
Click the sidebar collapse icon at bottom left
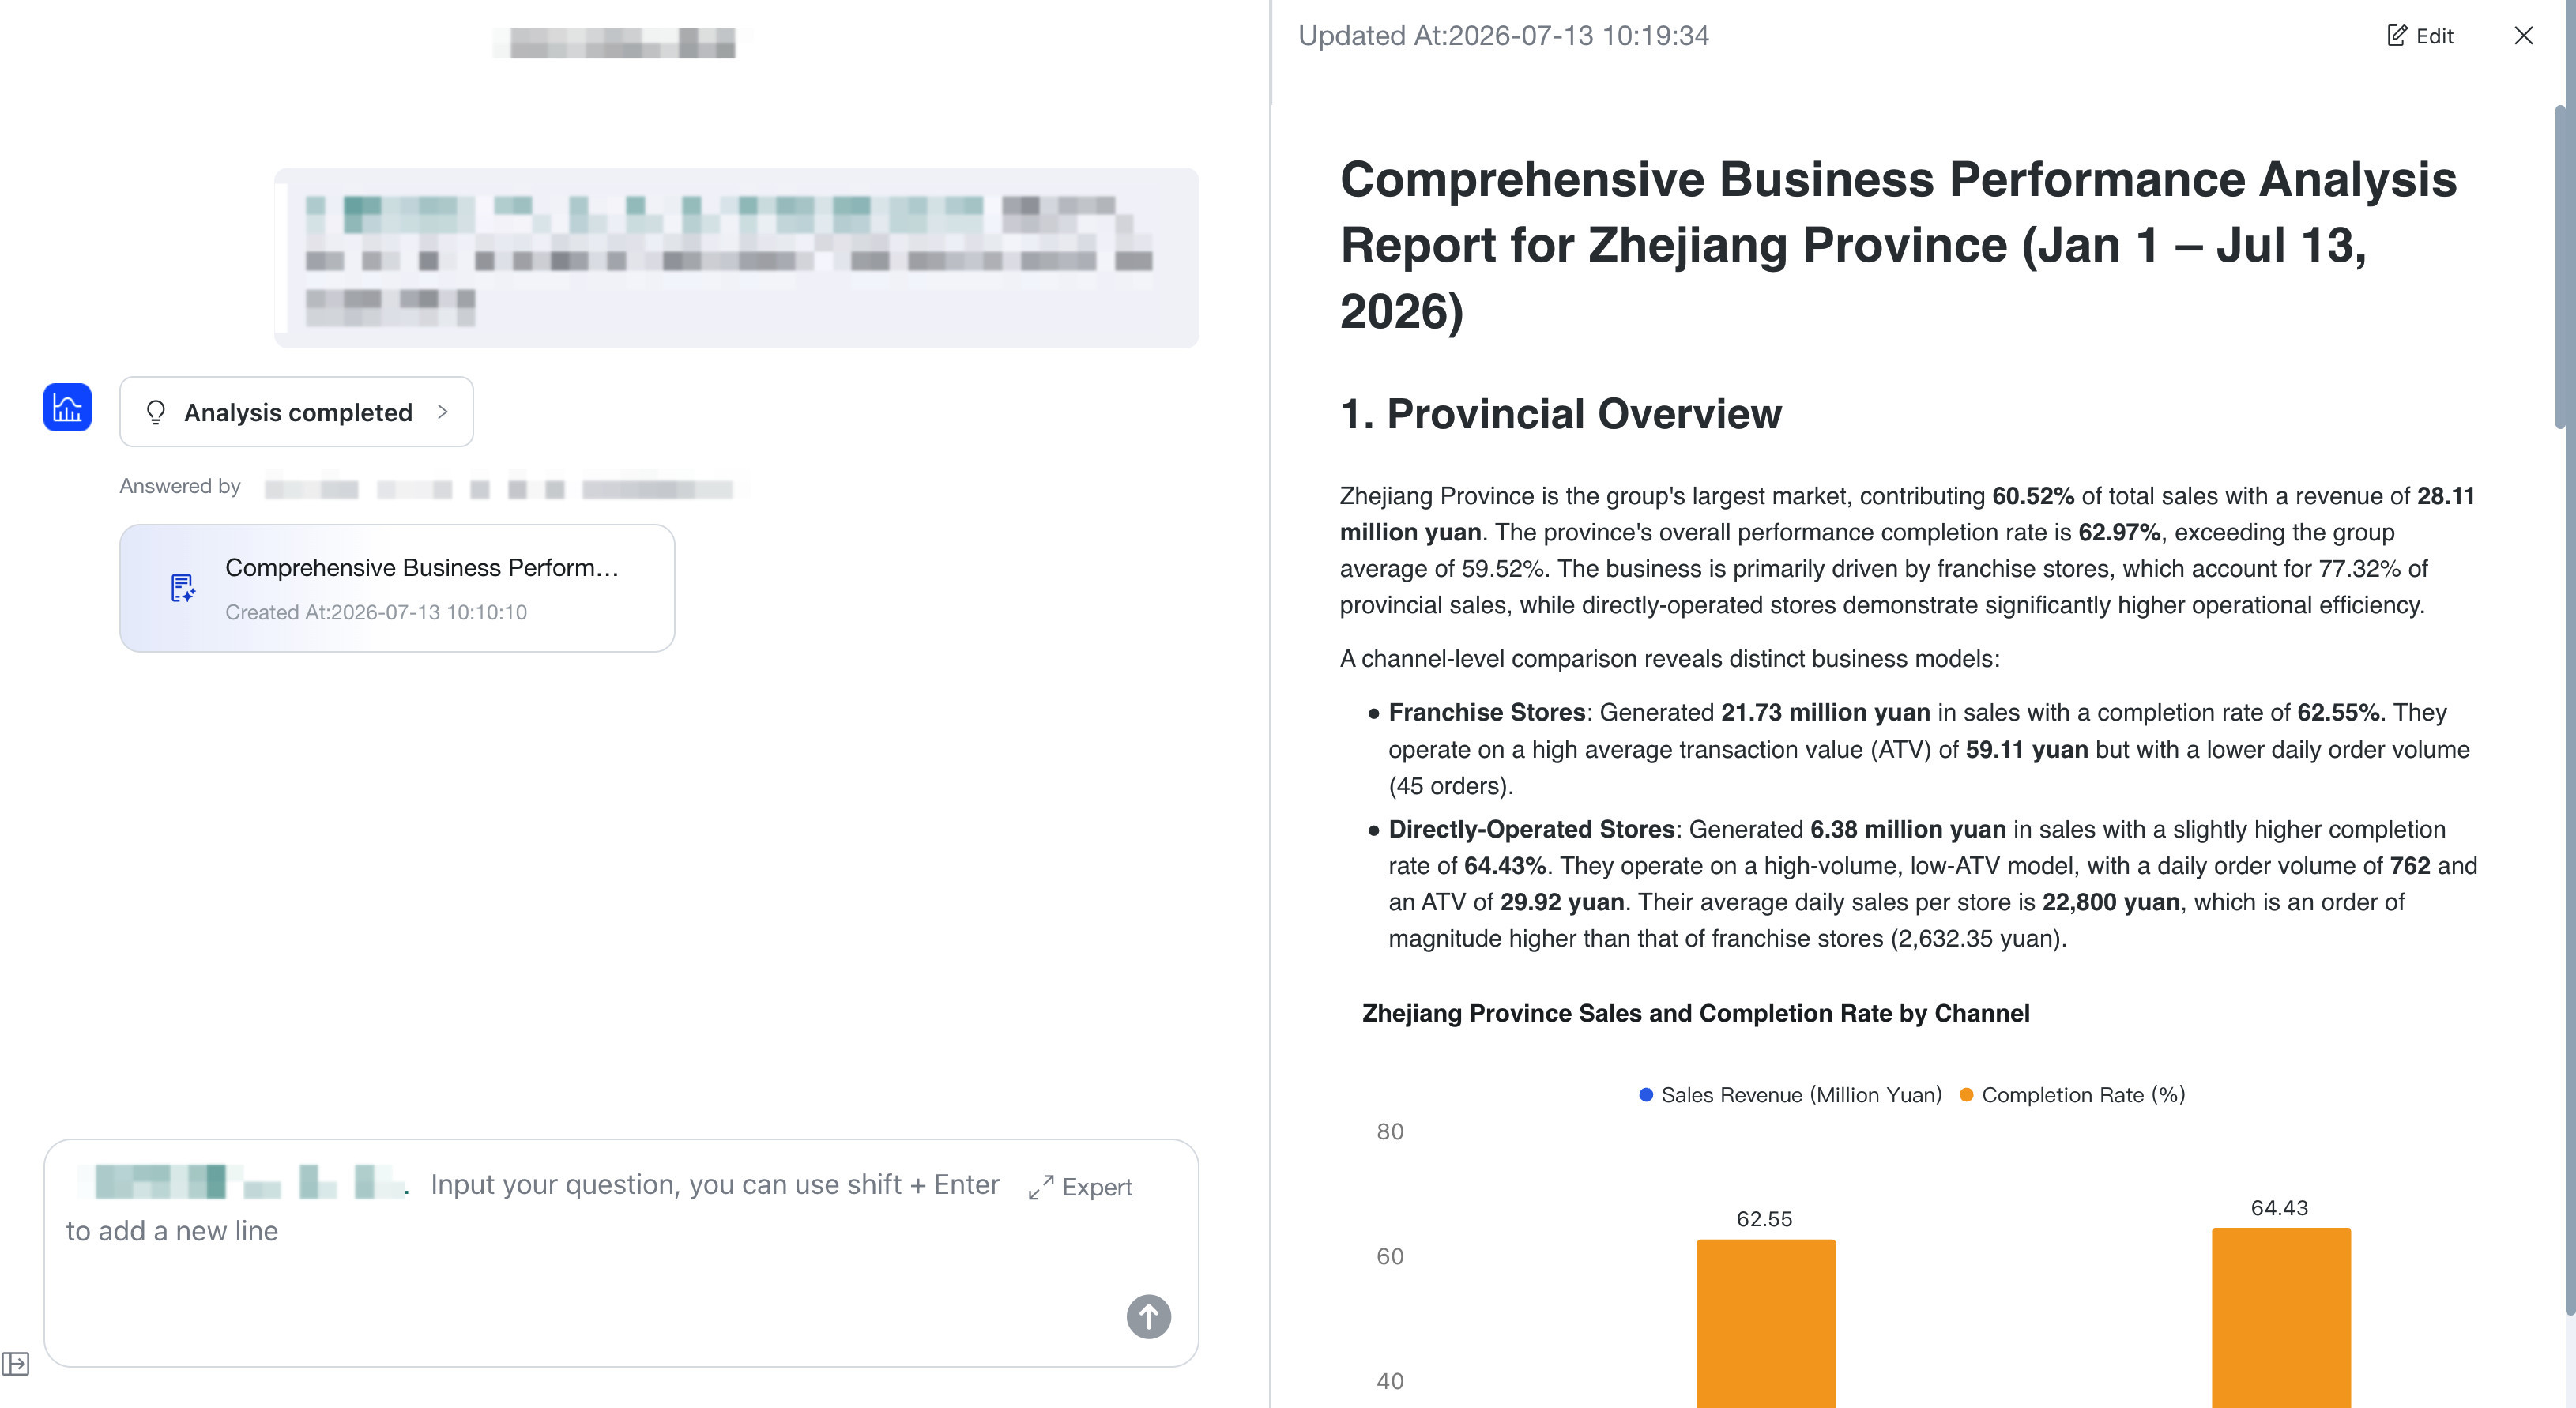tap(15, 1363)
